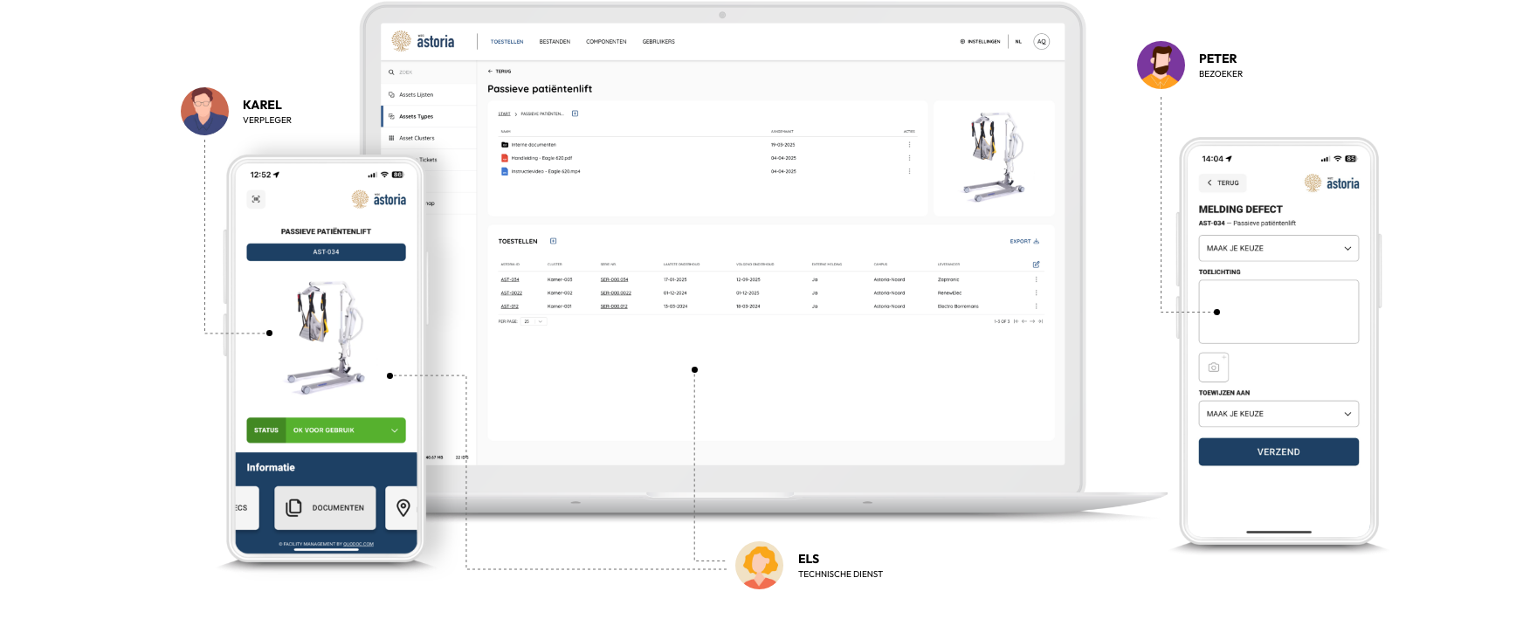Open the quodoc.com footer link on Karel's phone

tap(358, 544)
